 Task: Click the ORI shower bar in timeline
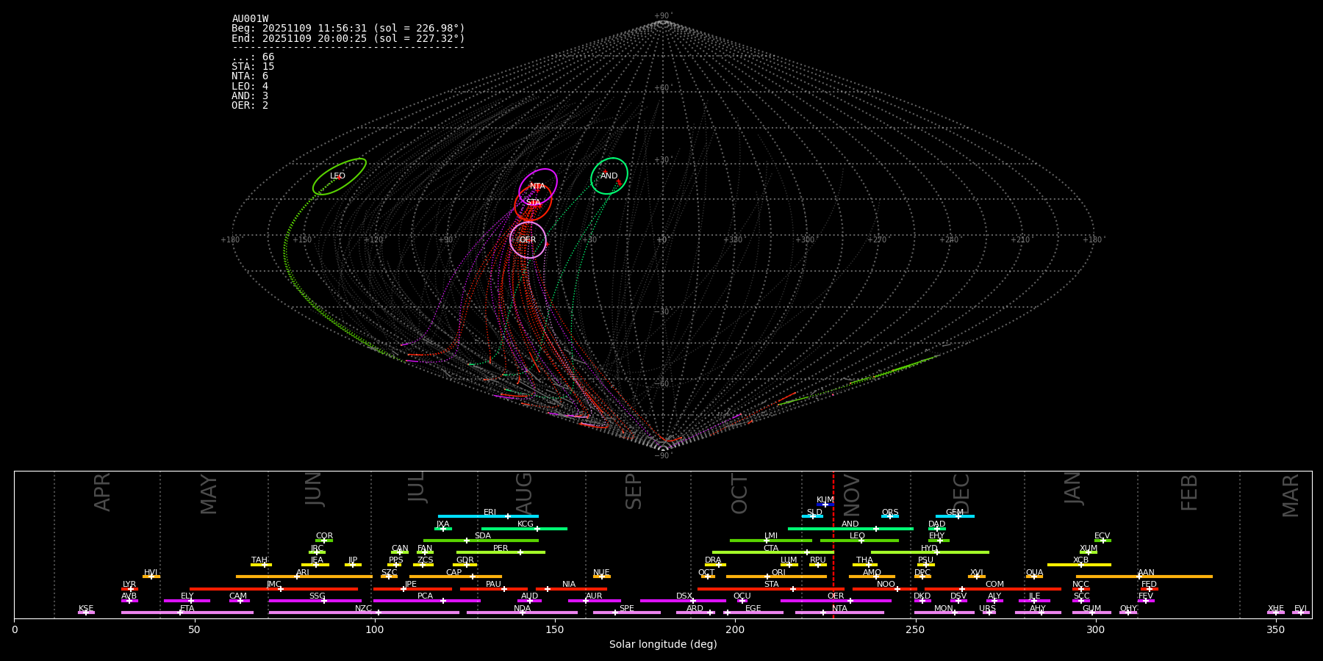tap(776, 577)
